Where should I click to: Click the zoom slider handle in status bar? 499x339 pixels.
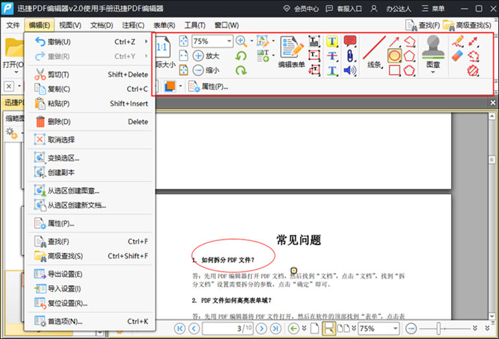[x=438, y=328]
